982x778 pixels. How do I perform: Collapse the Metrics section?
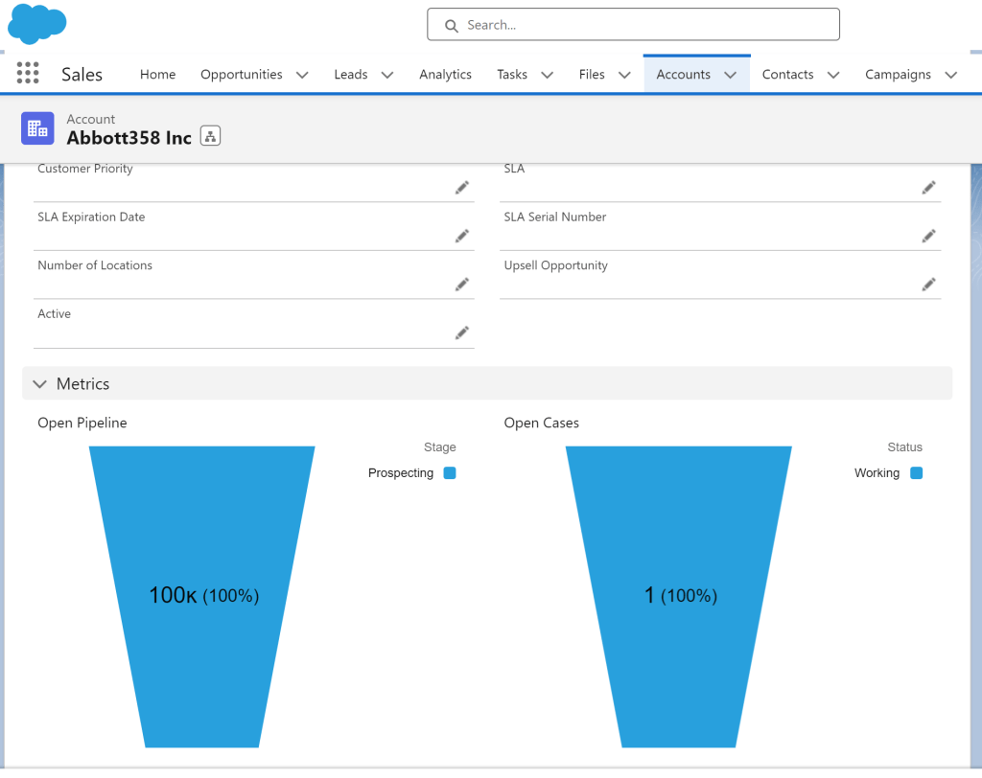[x=40, y=384]
